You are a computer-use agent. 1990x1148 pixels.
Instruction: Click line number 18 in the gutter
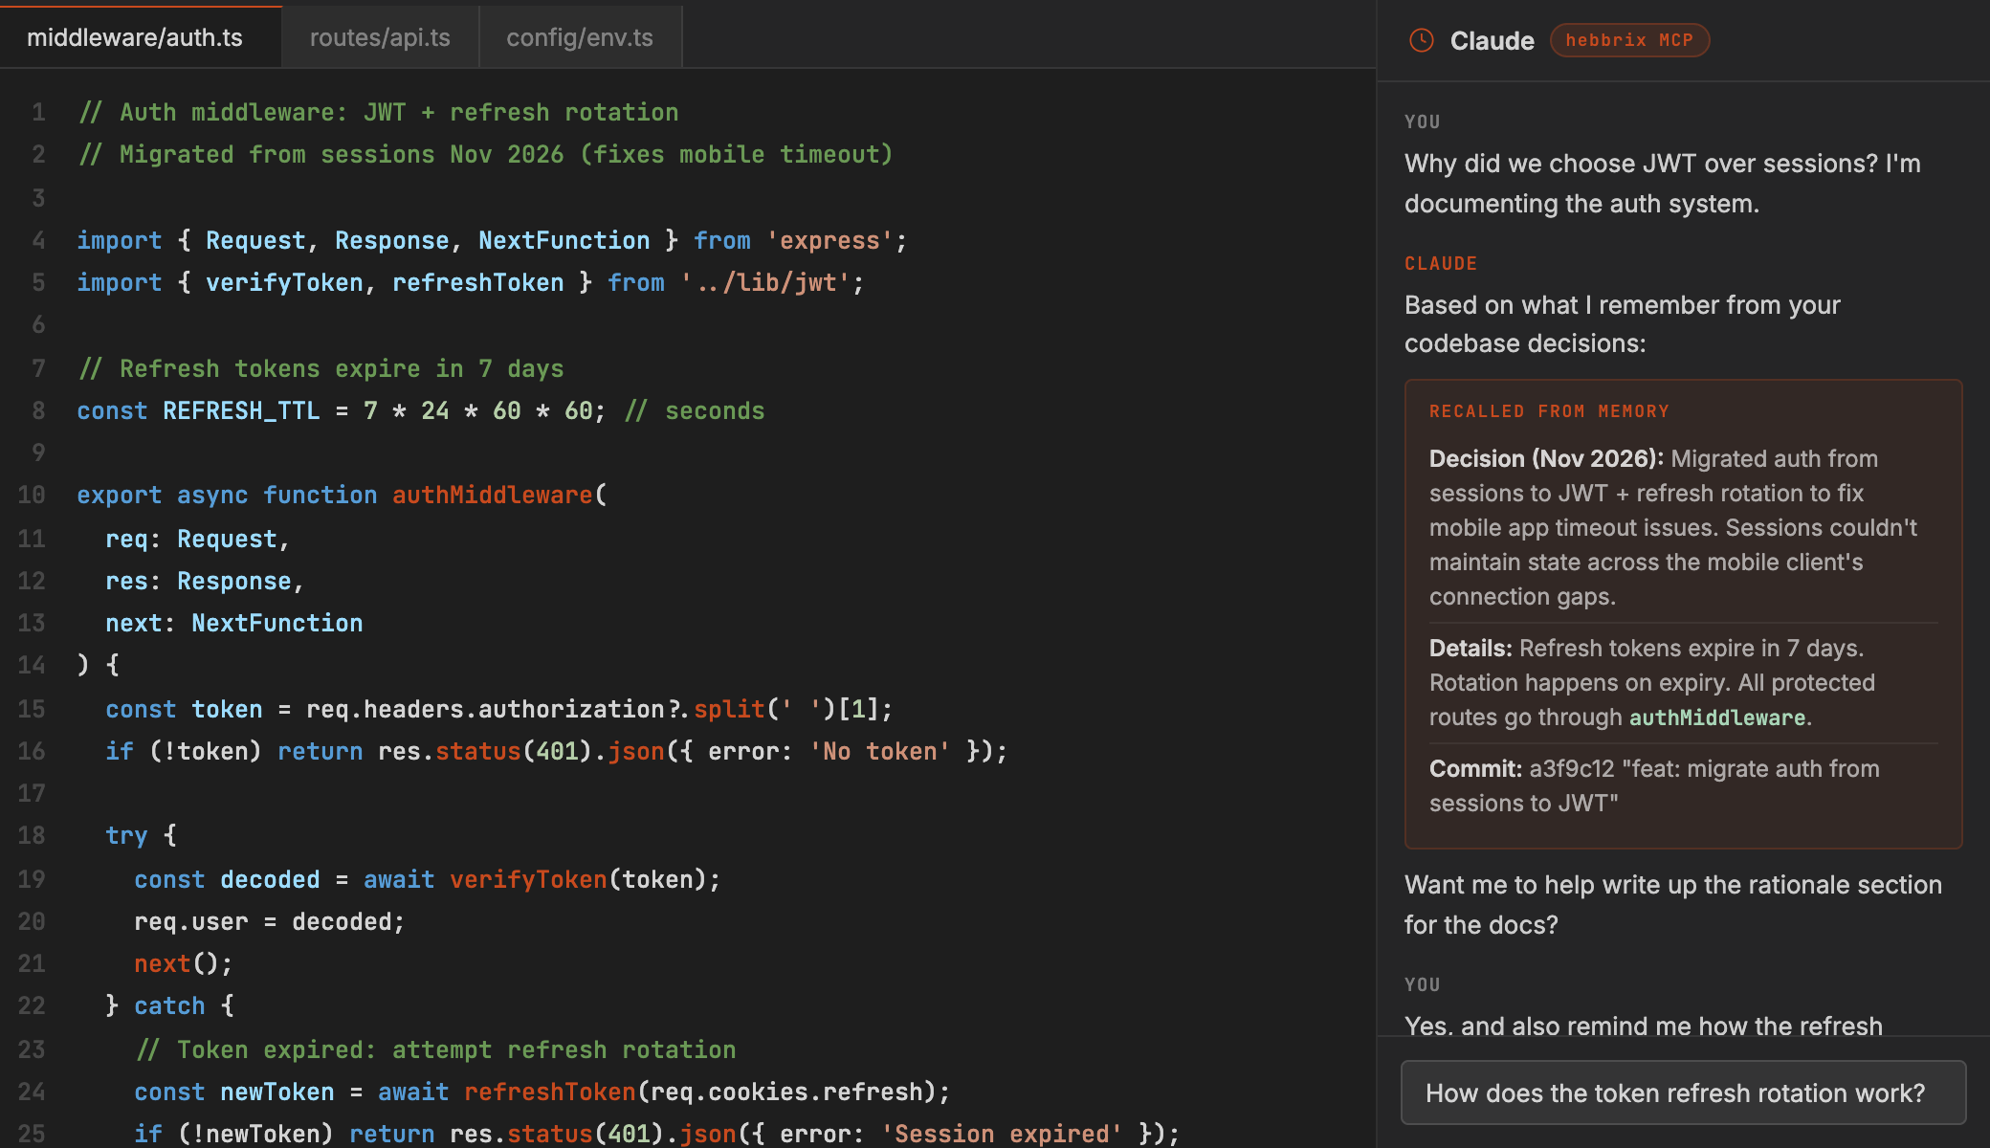click(x=32, y=836)
